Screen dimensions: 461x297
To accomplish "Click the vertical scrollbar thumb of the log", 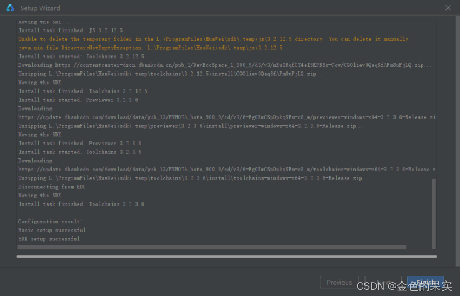I will (434, 213).
